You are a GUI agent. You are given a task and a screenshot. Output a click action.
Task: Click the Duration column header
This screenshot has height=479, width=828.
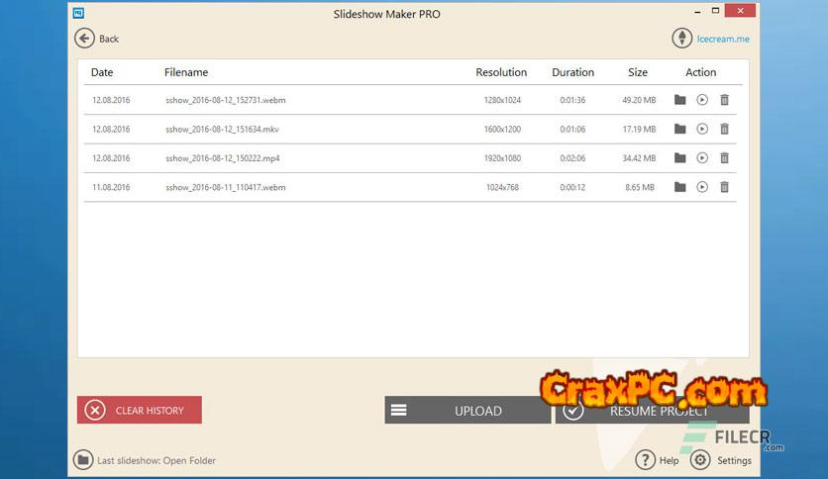(572, 72)
